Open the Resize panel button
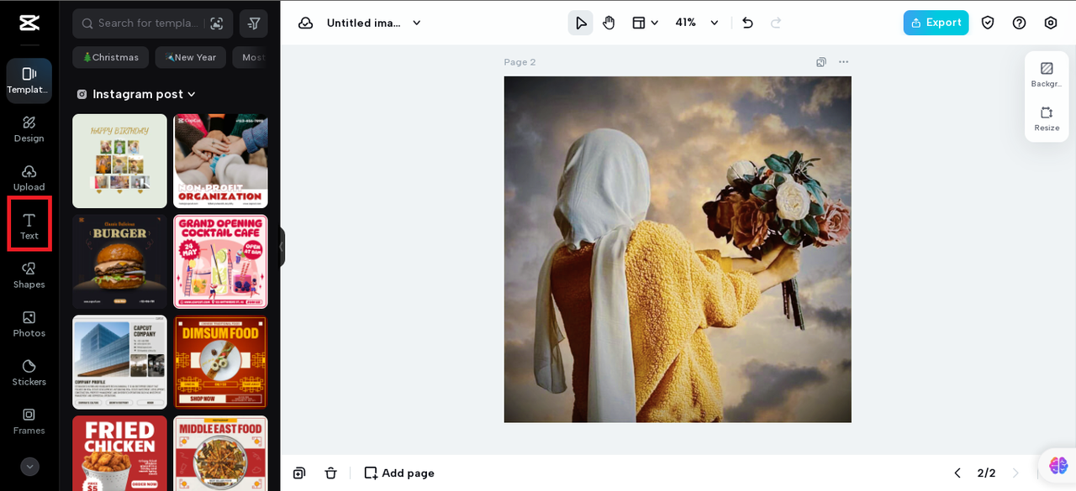1076x491 pixels. coord(1047,118)
